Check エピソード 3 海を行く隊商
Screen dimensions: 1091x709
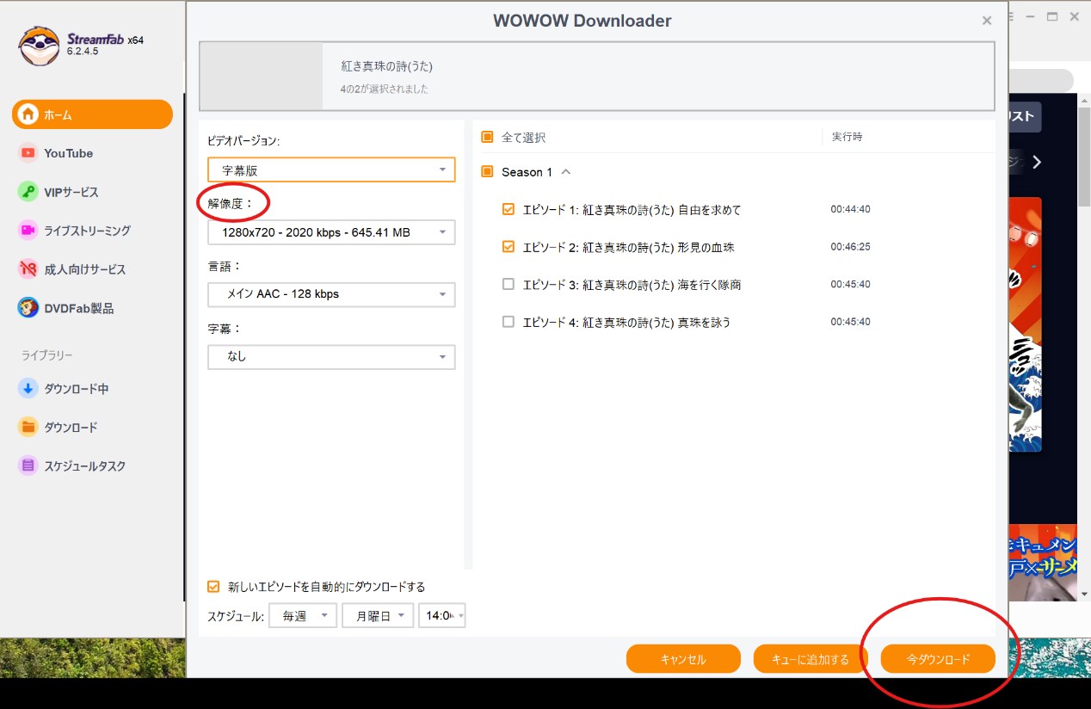coord(509,284)
